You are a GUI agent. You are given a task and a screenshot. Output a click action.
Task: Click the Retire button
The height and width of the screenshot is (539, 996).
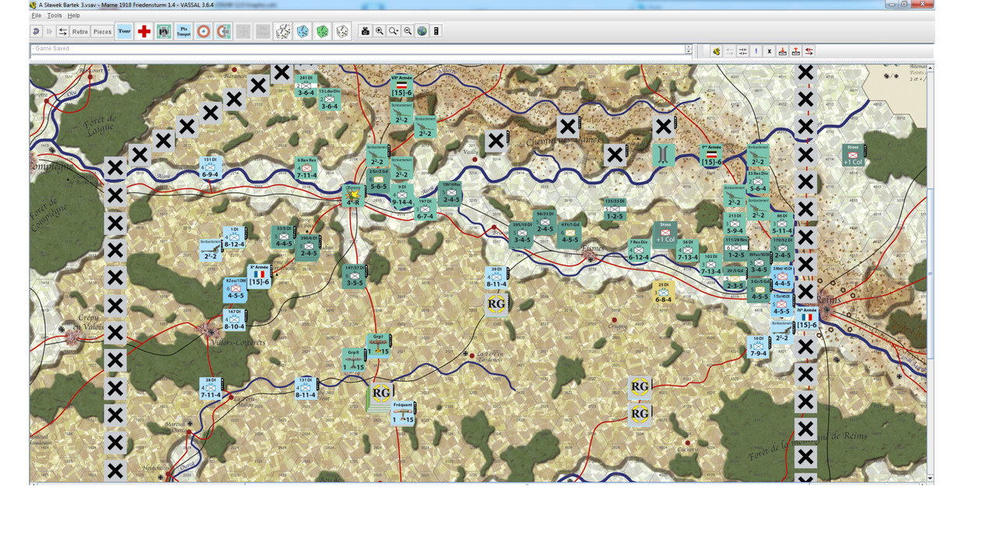click(80, 31)
